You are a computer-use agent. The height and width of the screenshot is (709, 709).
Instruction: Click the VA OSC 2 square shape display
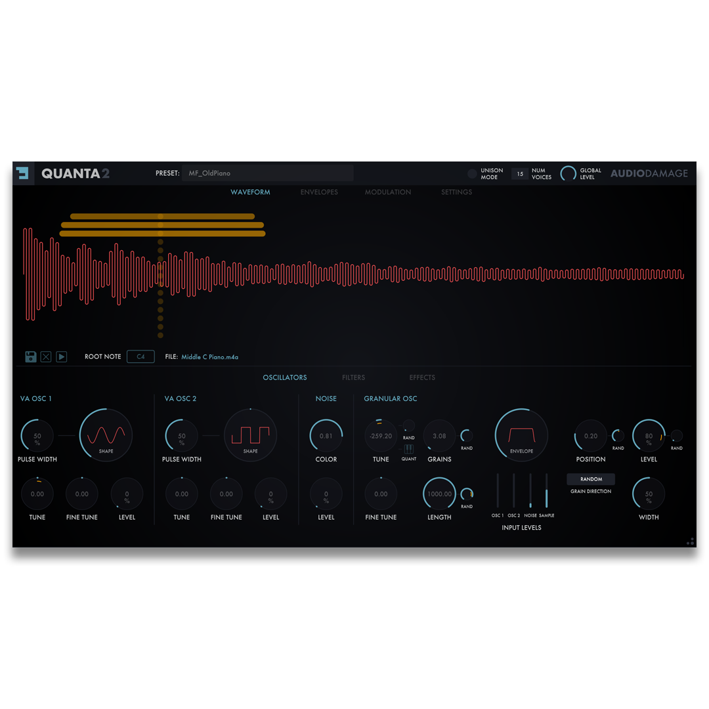point(250,435)
